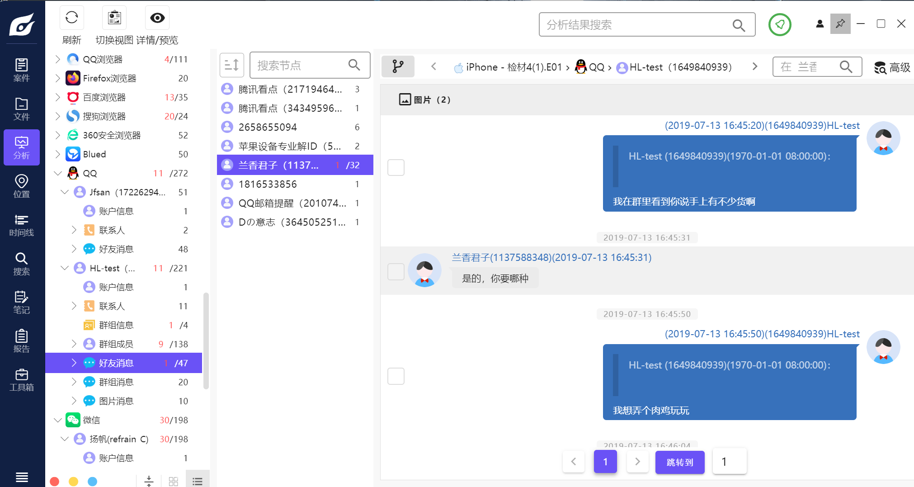Expand the 群组消息 tree node
The width and height of the screenshot is (914, 487).
coord(74,382)
